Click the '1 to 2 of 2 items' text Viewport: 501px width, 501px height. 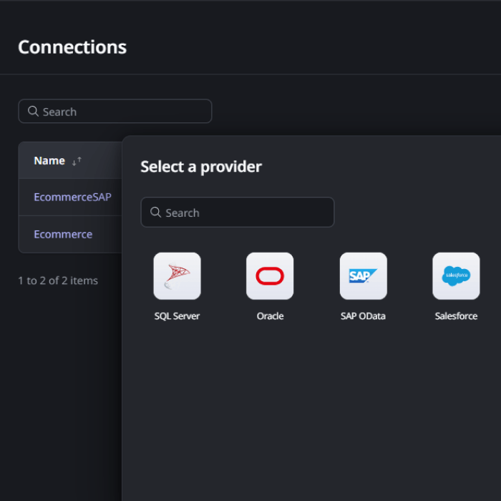coord(58,281)
